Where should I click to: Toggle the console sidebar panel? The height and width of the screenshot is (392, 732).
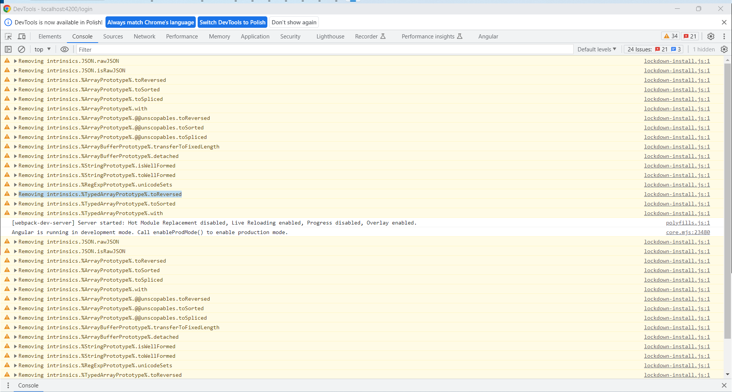[x=8, y=49]
